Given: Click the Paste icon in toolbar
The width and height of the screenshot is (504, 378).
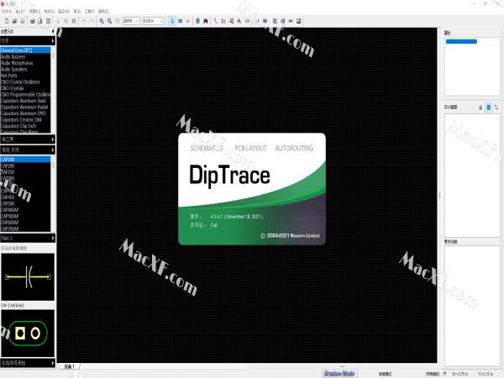Looking at the screenshot, I should [x=74, y=21].
